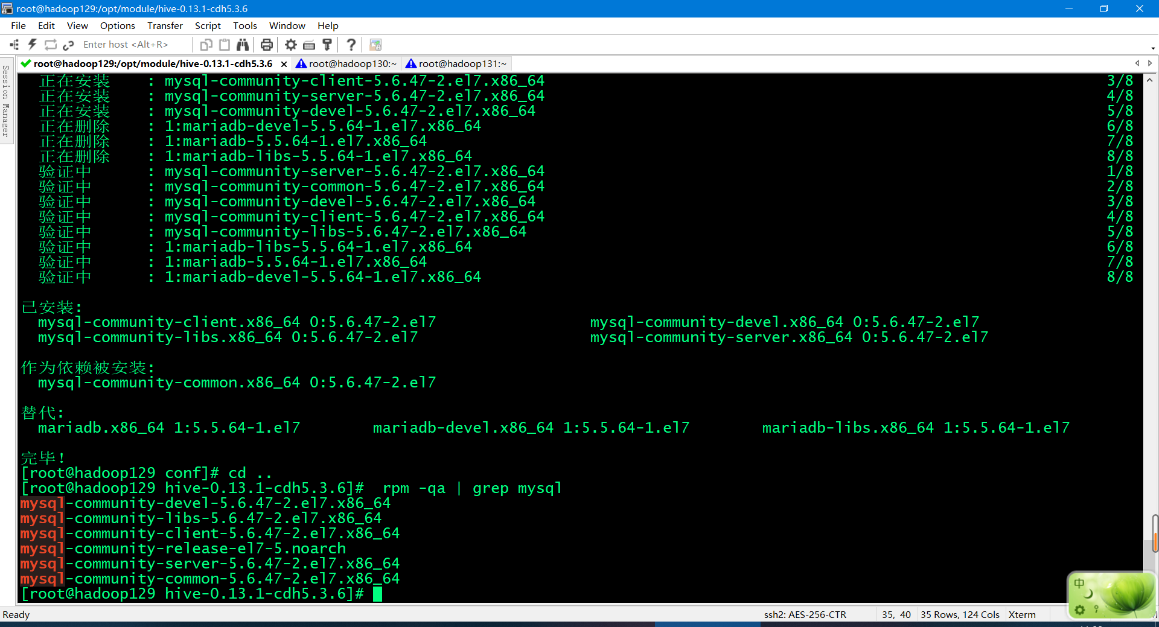The height and width of the screenshot is (627, 1159).
Task: Close the hadoop129 session tab
Action: pos(284,64)
